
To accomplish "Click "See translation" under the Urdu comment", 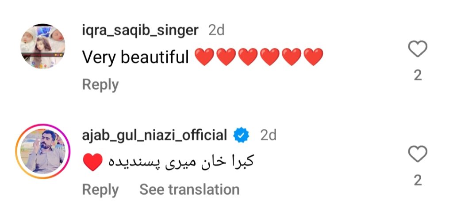I will pos(189,189).
